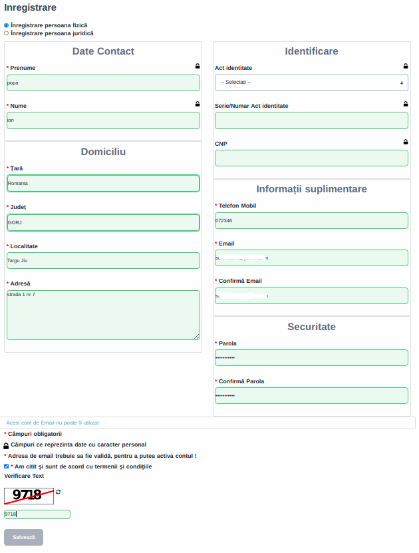Click the lock icon beside Prenume

pos(198,66)
